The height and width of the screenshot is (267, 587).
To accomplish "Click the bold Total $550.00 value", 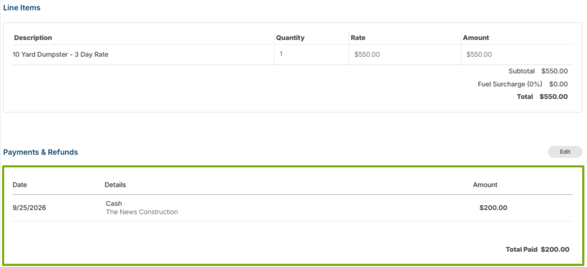I will click(x=554, y=97).
